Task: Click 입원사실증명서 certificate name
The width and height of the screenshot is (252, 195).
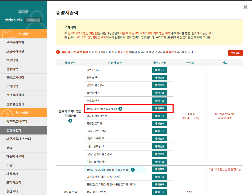Action: (95, 85)
